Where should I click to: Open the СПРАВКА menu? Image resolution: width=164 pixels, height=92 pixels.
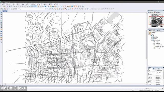click(56, 4)
